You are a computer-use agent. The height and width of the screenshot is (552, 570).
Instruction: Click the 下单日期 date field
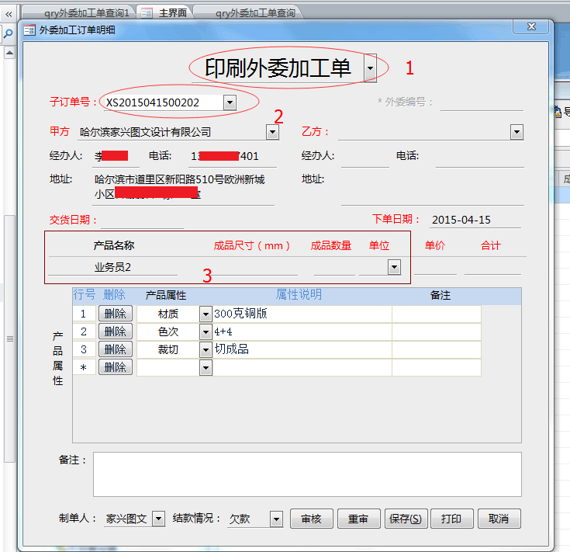coord(475,220)
